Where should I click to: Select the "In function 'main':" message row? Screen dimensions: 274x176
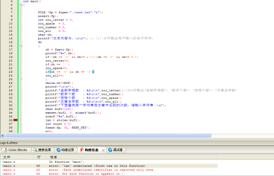pyautogui.click(x=110, y=162)
